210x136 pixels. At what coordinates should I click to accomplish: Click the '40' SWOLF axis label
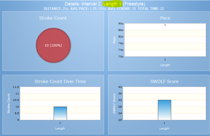click(120, 87)
